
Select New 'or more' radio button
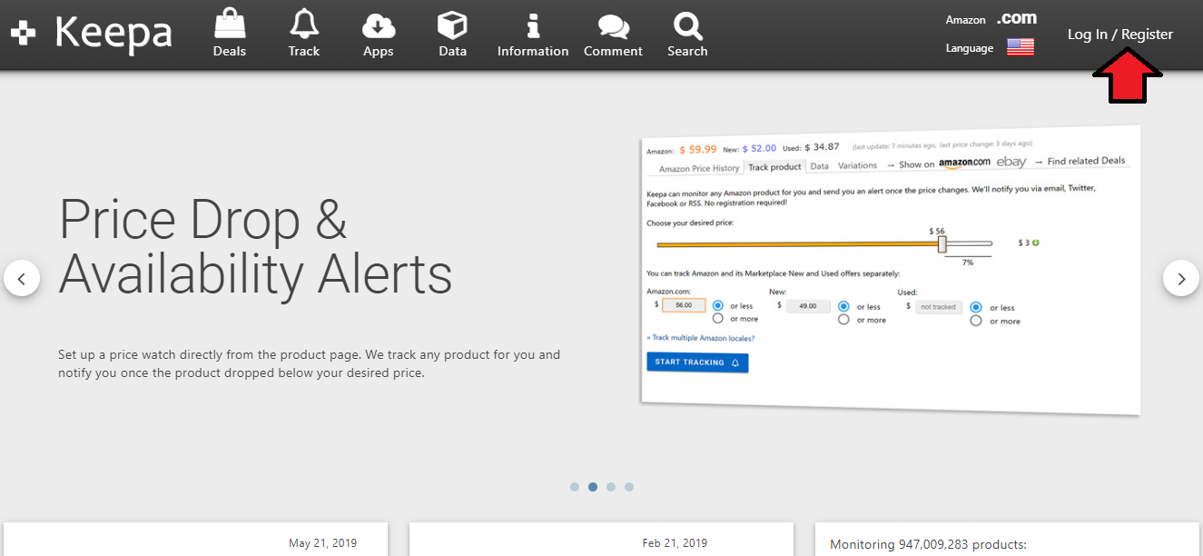(x=844, y=320)
